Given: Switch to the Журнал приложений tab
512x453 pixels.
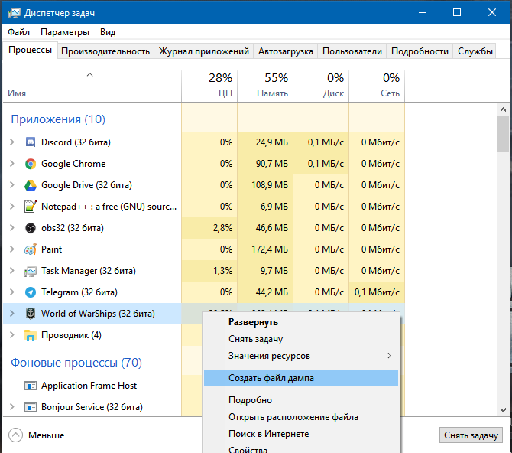Looking at the screenshot, I should coord(203,51).
